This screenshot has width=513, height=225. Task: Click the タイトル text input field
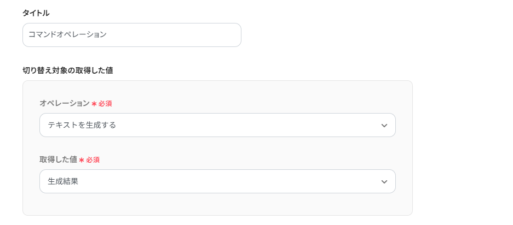tap(131, 35)
